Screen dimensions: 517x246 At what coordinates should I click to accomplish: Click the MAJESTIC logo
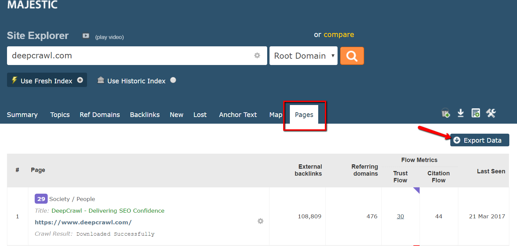click(32, 5)
